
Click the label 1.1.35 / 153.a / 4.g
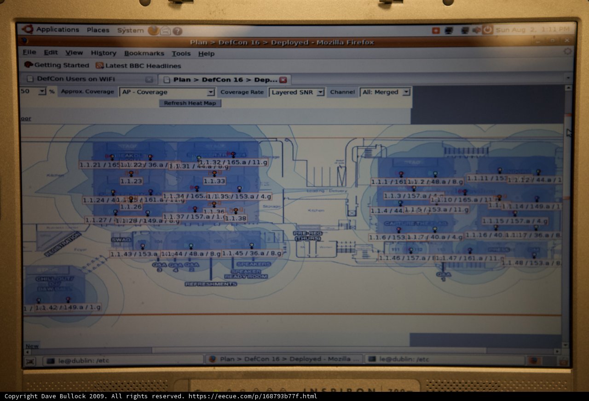pyautogui.click(x=239, y=196)
